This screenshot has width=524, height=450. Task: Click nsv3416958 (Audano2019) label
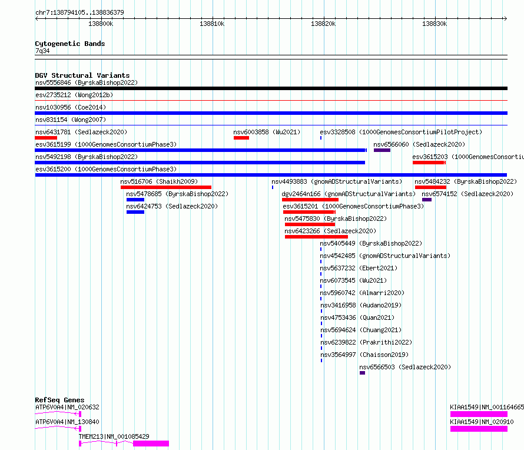point(361,305)
